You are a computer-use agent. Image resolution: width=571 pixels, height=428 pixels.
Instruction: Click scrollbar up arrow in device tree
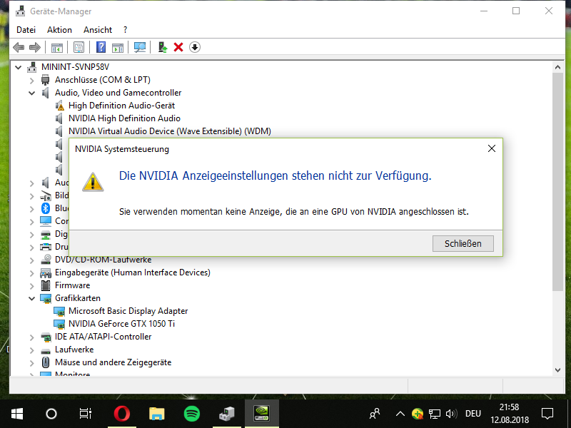coord(557,67)
